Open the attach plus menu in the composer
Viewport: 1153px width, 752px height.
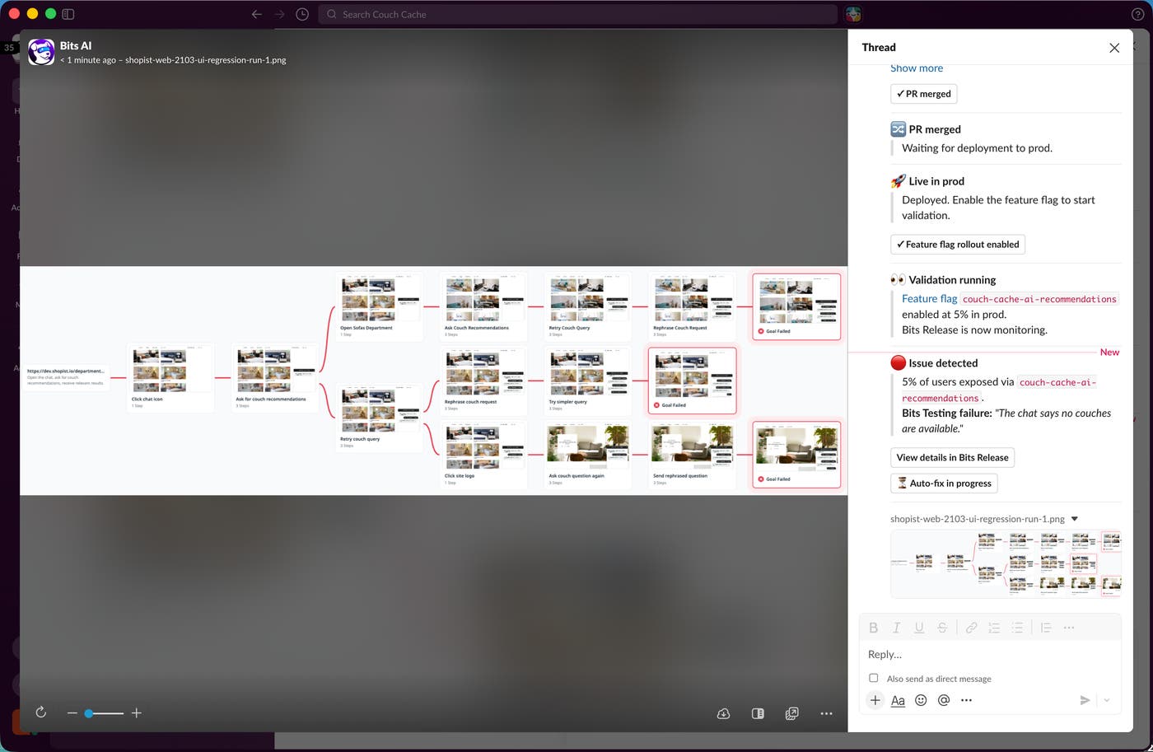pos(875,700)
